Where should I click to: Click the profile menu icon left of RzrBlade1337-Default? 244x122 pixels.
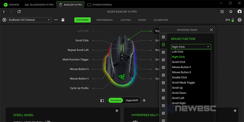pos(5,20)
